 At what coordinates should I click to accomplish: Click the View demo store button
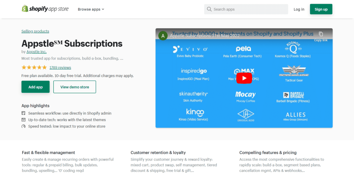click(75, 87)
